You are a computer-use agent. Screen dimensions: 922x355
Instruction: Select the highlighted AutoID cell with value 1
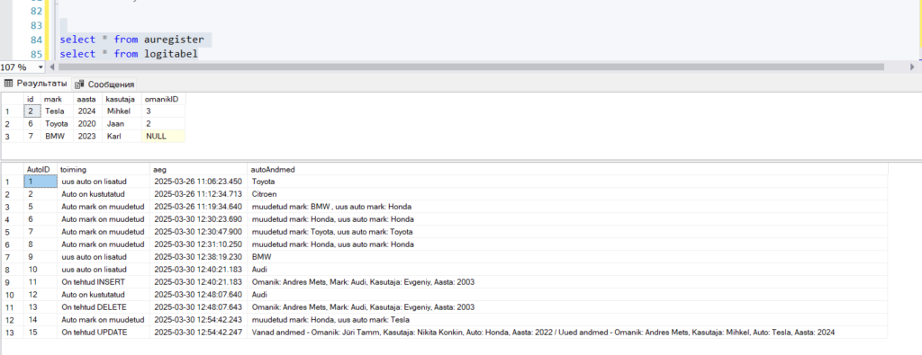click(x=41, y=182)
